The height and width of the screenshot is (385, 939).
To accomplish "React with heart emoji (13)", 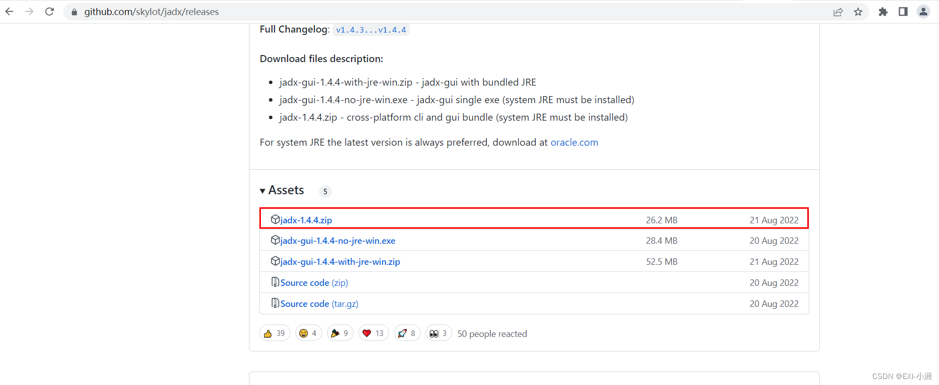I will [x=374, y=333].
